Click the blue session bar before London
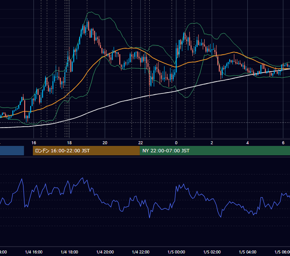The image size is (290, 256). [x=12, y=151]
